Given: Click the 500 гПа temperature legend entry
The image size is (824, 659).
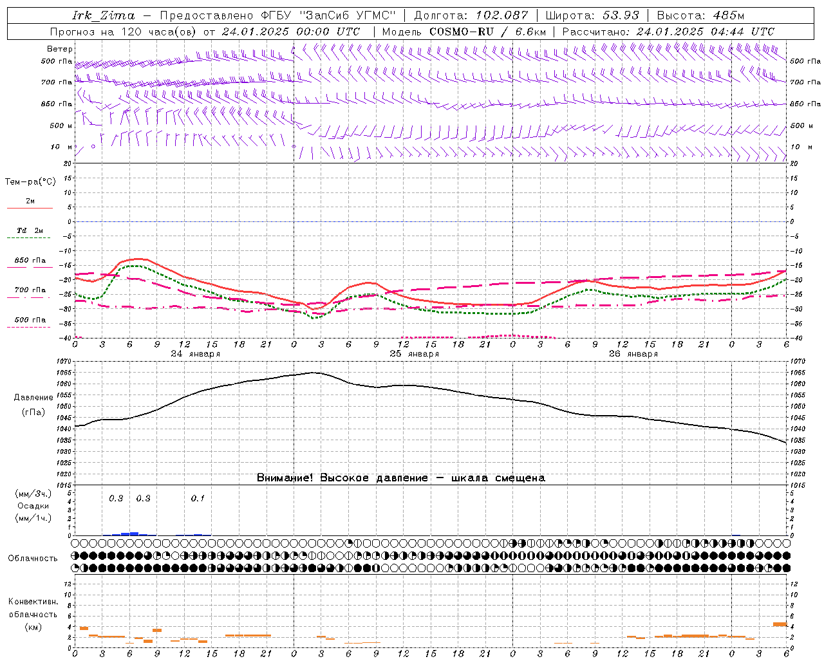Looking at the screenshot, I should 30,320.
